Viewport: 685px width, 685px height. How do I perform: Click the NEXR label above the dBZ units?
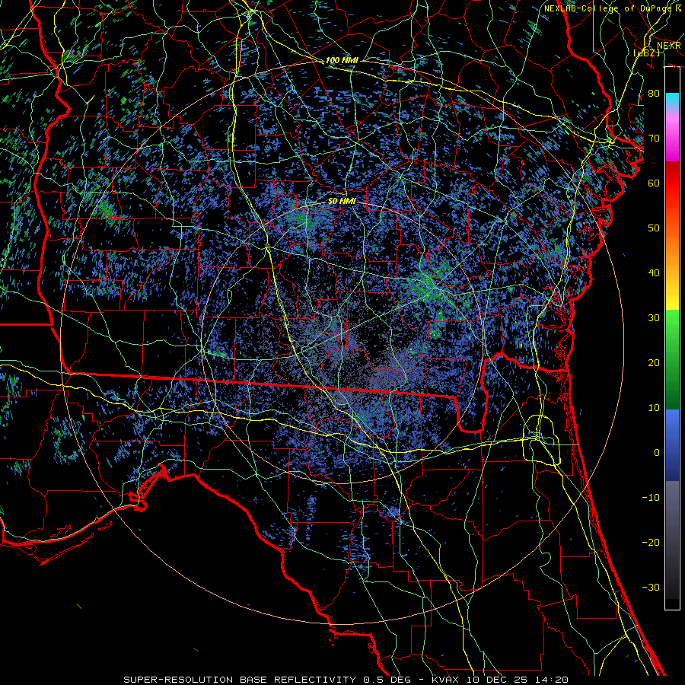click(x=668, y=46)
